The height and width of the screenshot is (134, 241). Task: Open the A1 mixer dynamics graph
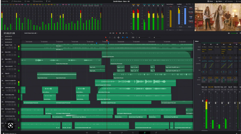tap(204, 66)
